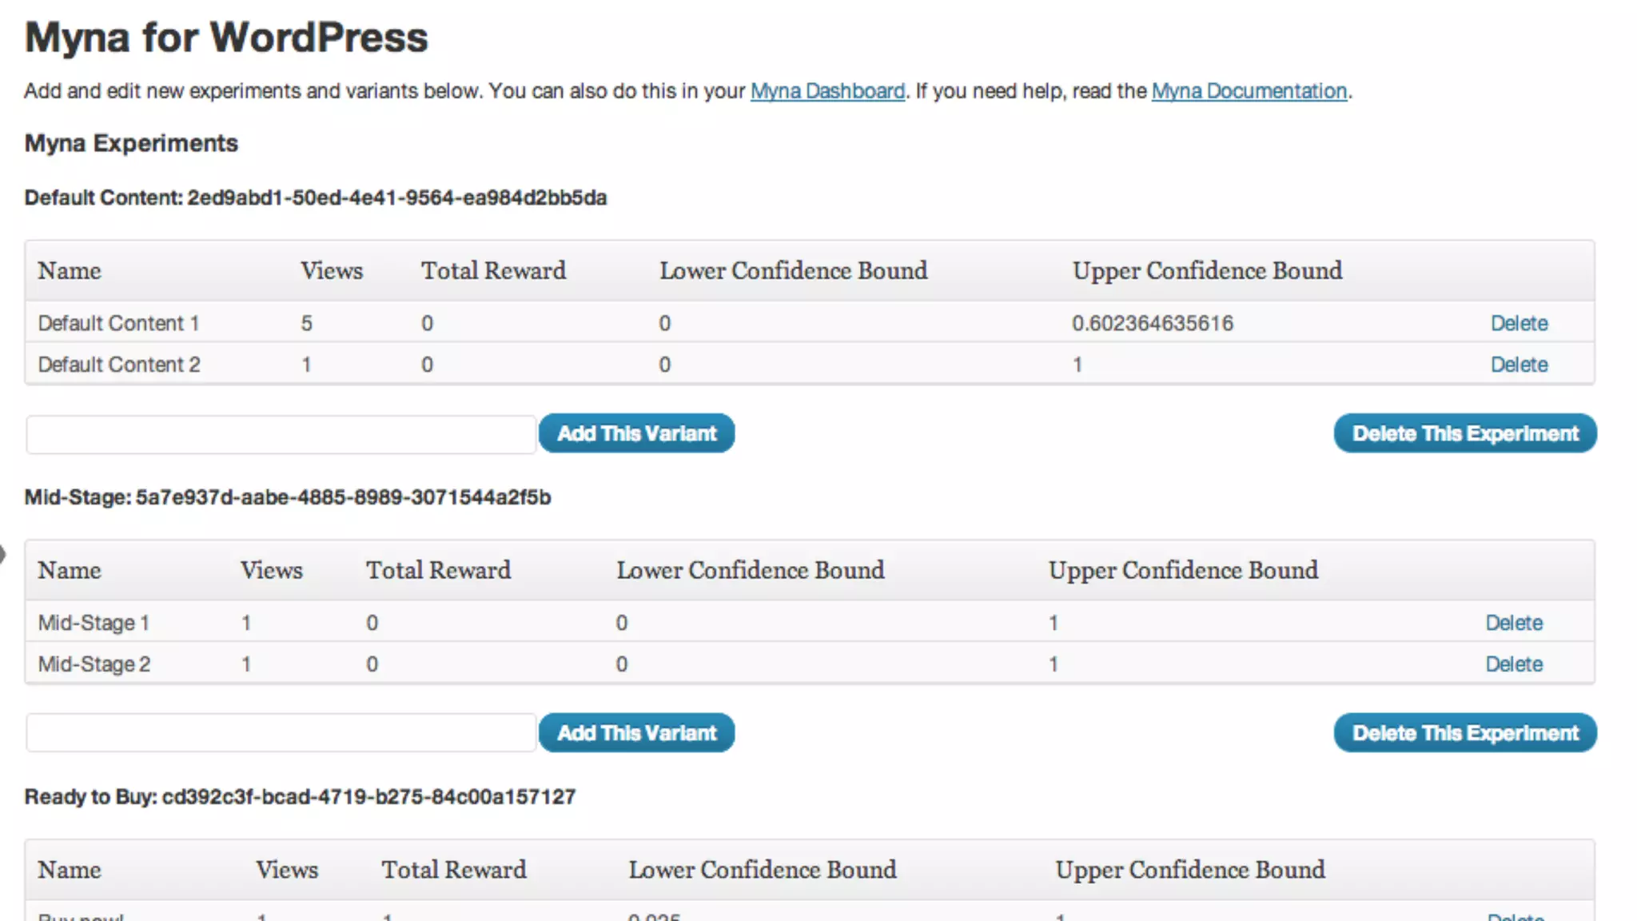Delete the Default Content experiment
Image resolution: width=1637 pixels, height=921 pixels.
click(1464, 433)
